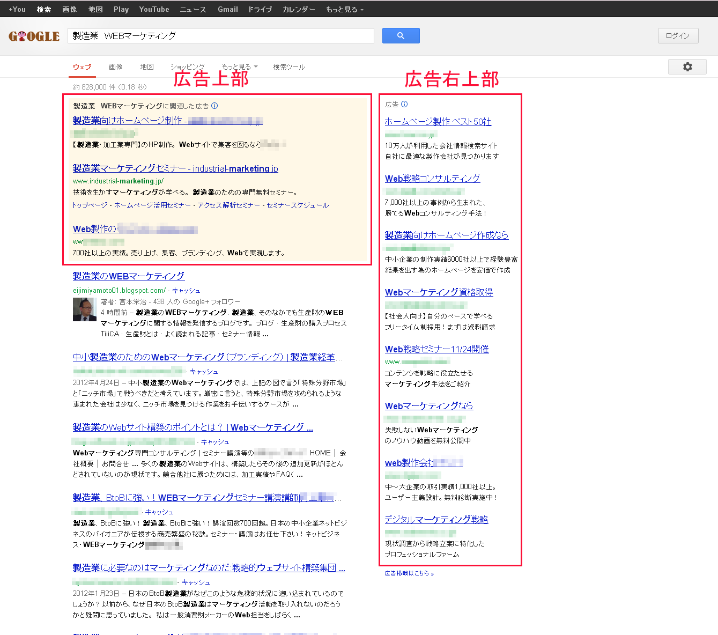This screenshot has height=635, width=718.
Task: Open author photo thumbnail in blog result
Action: pyautogui.click(x=84, y=309)
